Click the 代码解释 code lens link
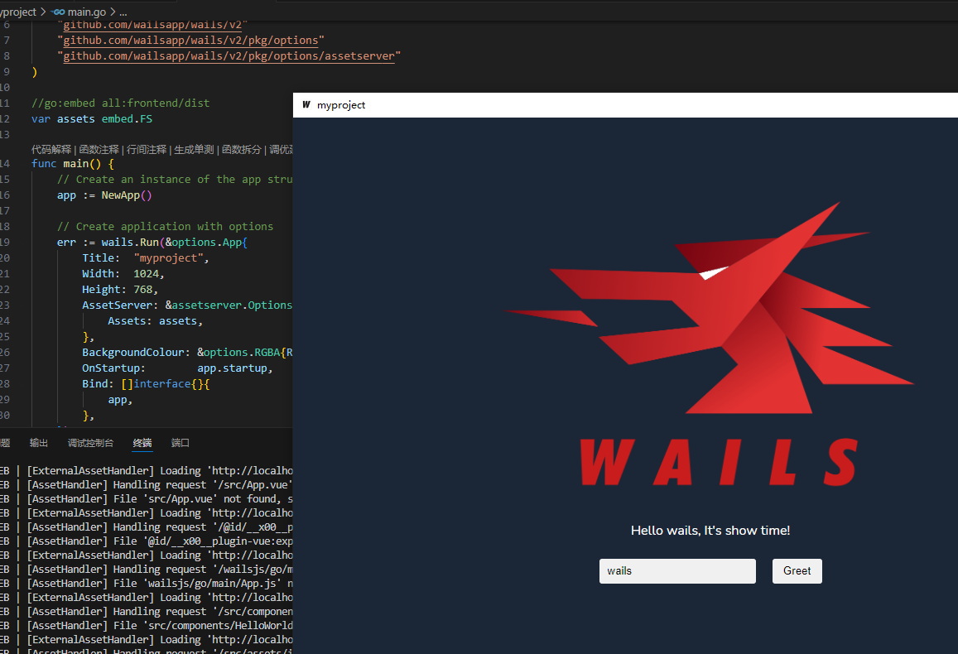The height and width of the screenshot is (654, 958). (51, 150)
